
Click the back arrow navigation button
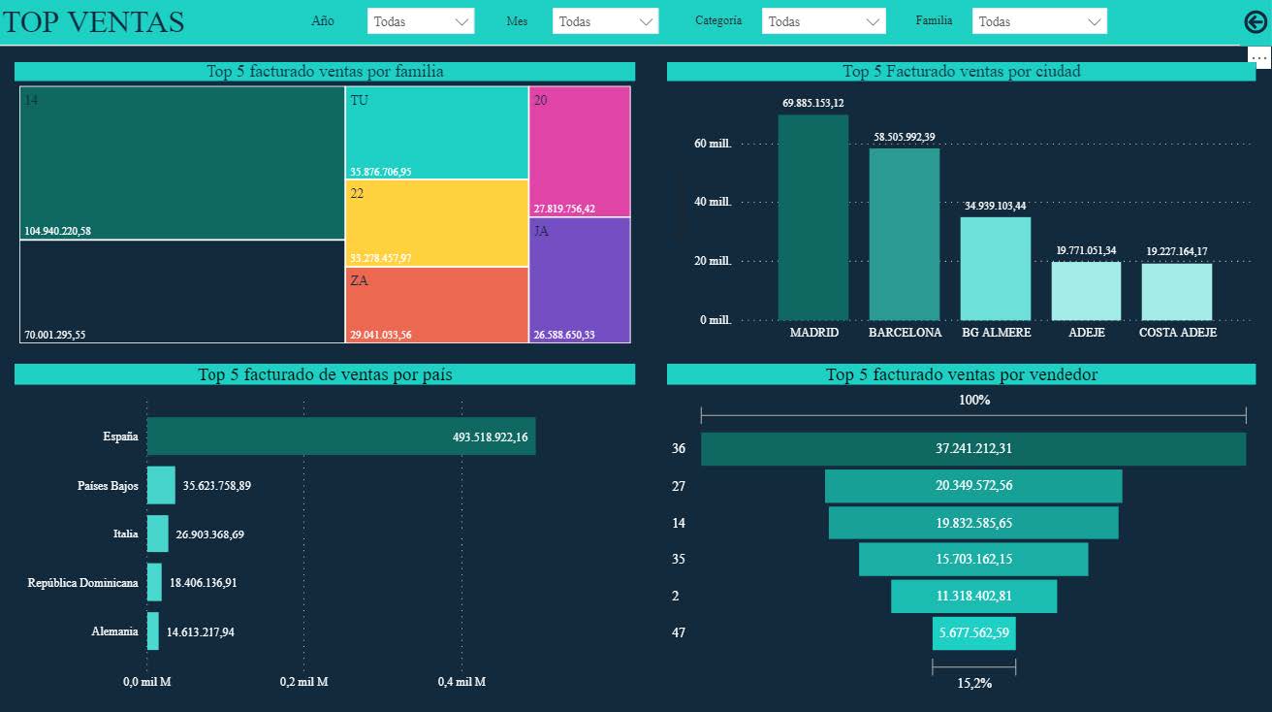pyautogui.click(x=1255, y=21)
